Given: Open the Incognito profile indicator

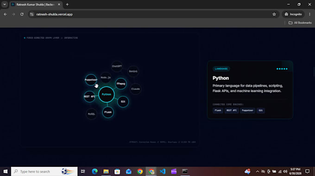Looking at the screenshot, I should tap(293, 14).
